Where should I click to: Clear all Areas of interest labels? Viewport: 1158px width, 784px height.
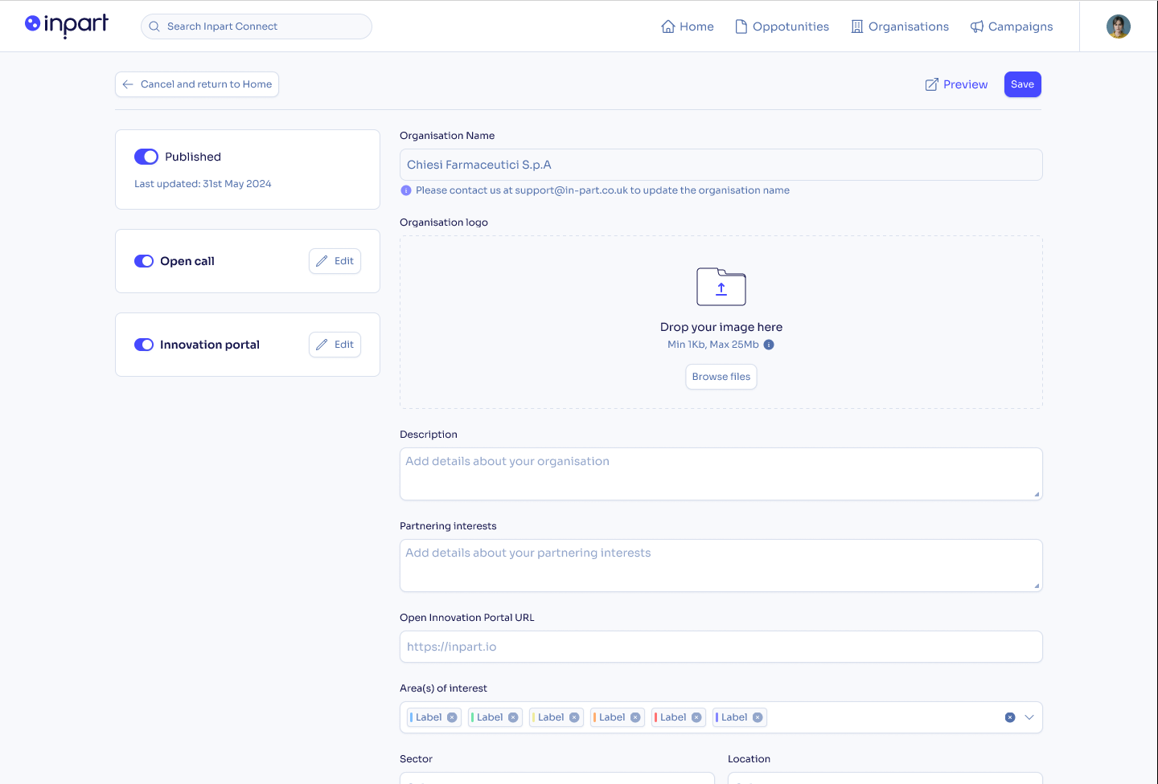[x=1010, y=717]
